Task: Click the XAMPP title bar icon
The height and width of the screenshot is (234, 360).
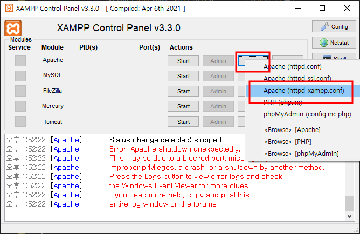Action: (x=9, y=8)
